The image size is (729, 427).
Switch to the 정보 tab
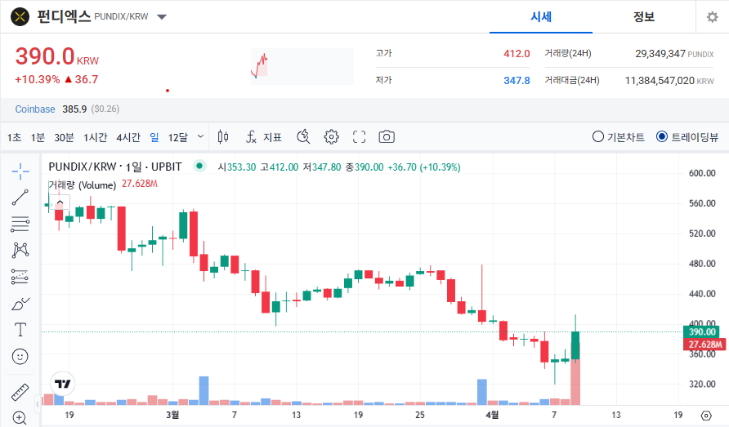(644, 17)
